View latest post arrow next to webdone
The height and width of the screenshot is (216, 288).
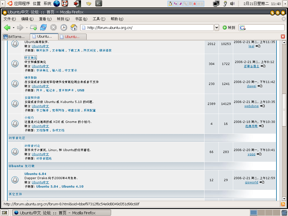[262, 106]
